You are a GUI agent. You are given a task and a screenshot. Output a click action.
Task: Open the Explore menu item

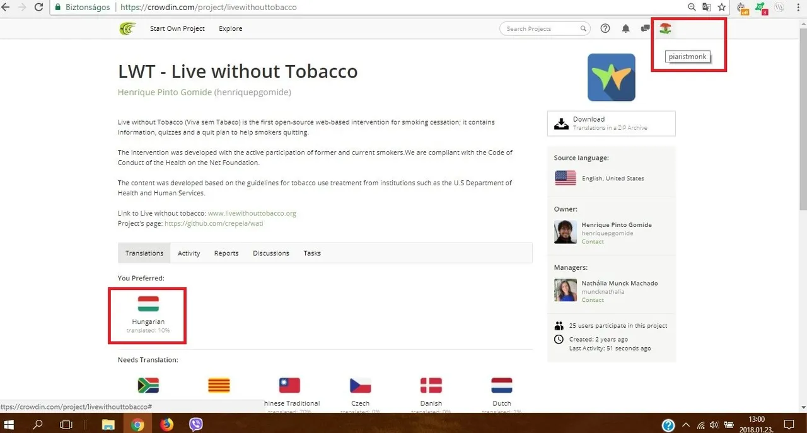[x=231, y=28]
